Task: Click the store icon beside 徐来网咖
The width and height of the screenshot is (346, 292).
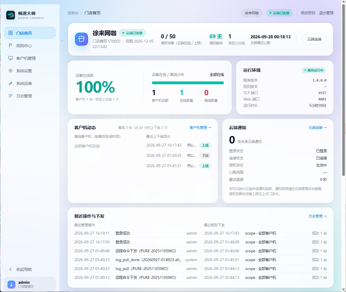Action: [x=81, y=39]
